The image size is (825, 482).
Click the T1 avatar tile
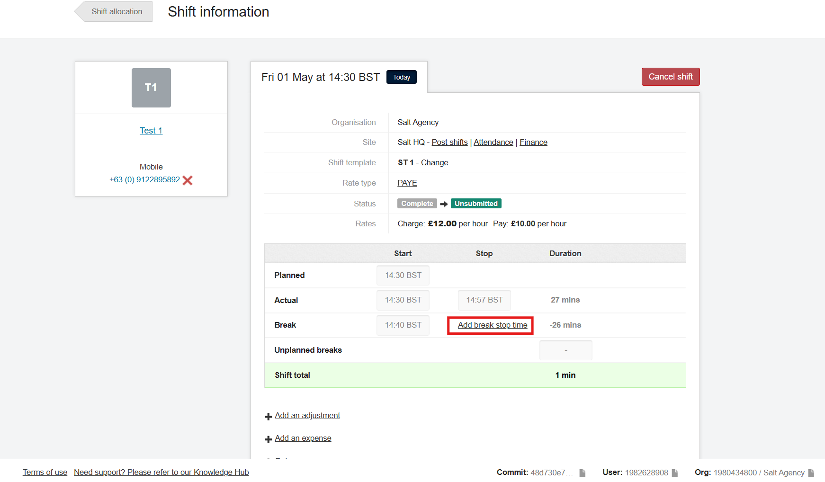[x=151, y=88]
